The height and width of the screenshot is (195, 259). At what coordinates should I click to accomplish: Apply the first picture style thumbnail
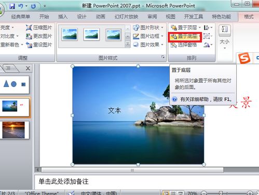pos(70,35)
